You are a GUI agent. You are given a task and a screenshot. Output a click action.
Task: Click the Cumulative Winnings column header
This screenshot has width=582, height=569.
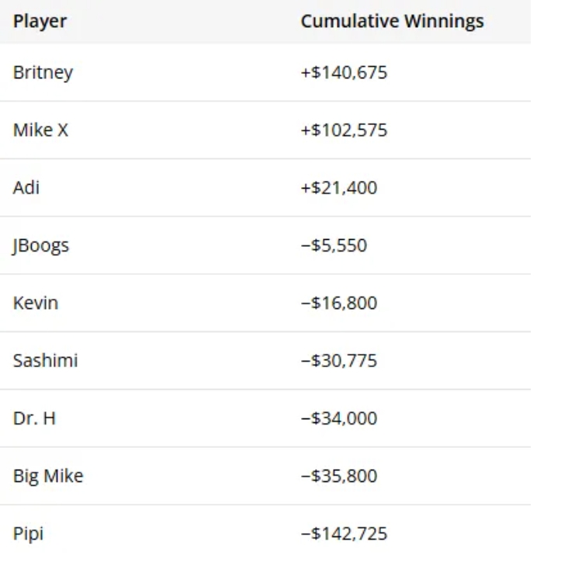coord(392,22)
